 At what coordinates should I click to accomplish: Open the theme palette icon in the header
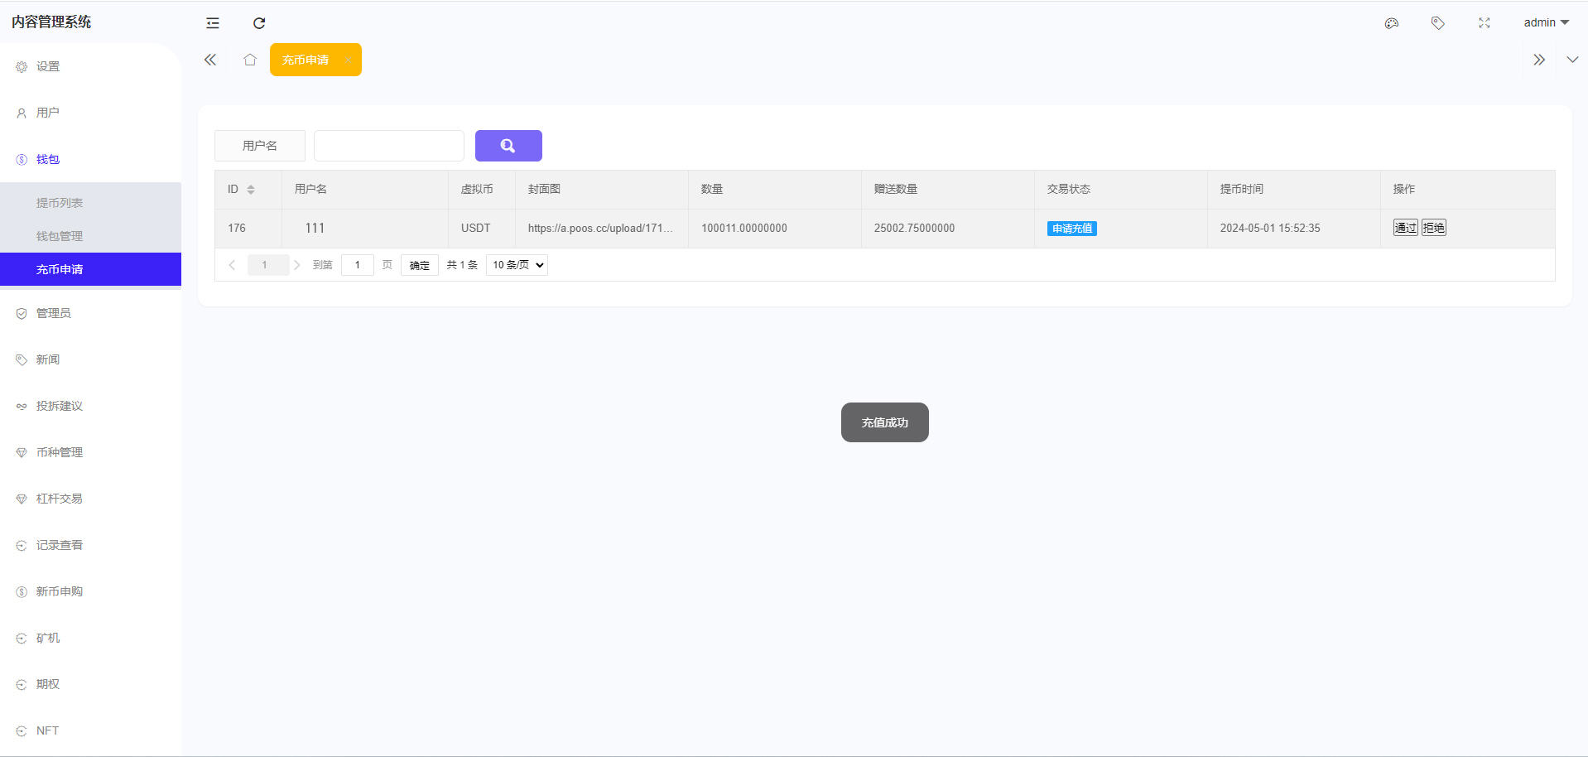pyautogui.click(x=1391, y=23)
